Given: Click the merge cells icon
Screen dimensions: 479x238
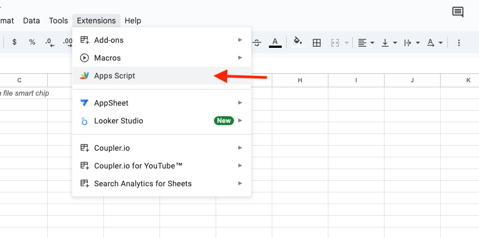Looking at the screenshot, I should click(x=335, y=43).
